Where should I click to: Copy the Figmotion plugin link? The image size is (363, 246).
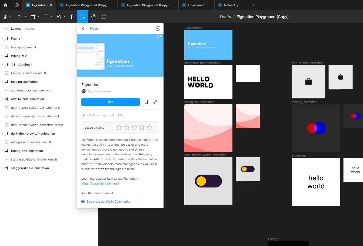(155, 102)
